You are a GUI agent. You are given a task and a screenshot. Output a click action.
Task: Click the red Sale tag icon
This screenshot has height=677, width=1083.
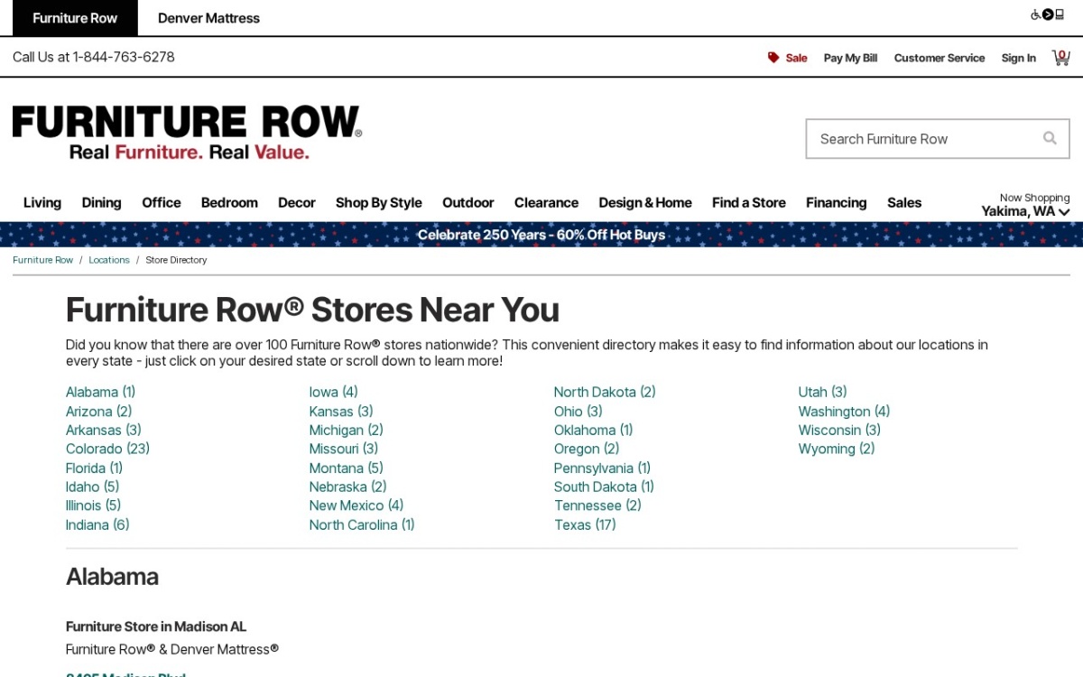(773, 58)
